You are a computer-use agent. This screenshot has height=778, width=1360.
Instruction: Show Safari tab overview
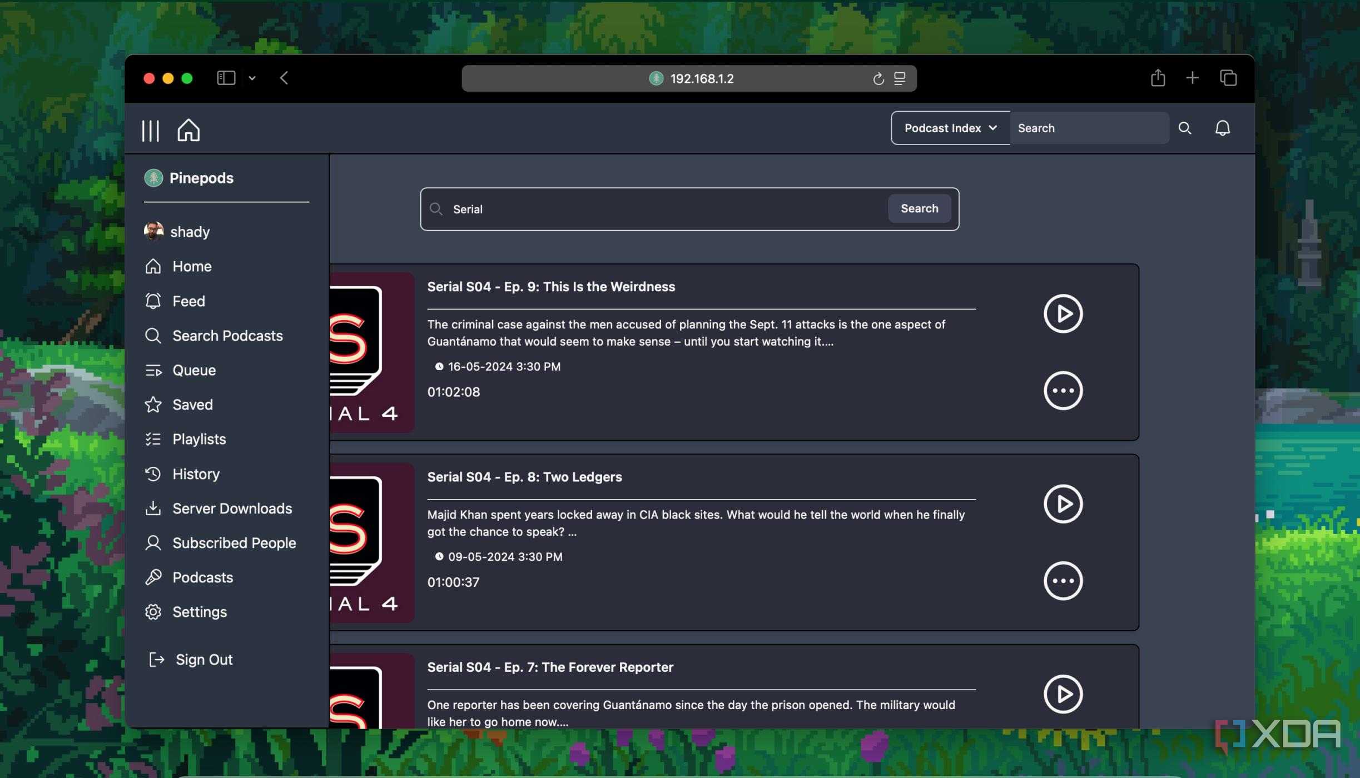tap(1228, 78)
